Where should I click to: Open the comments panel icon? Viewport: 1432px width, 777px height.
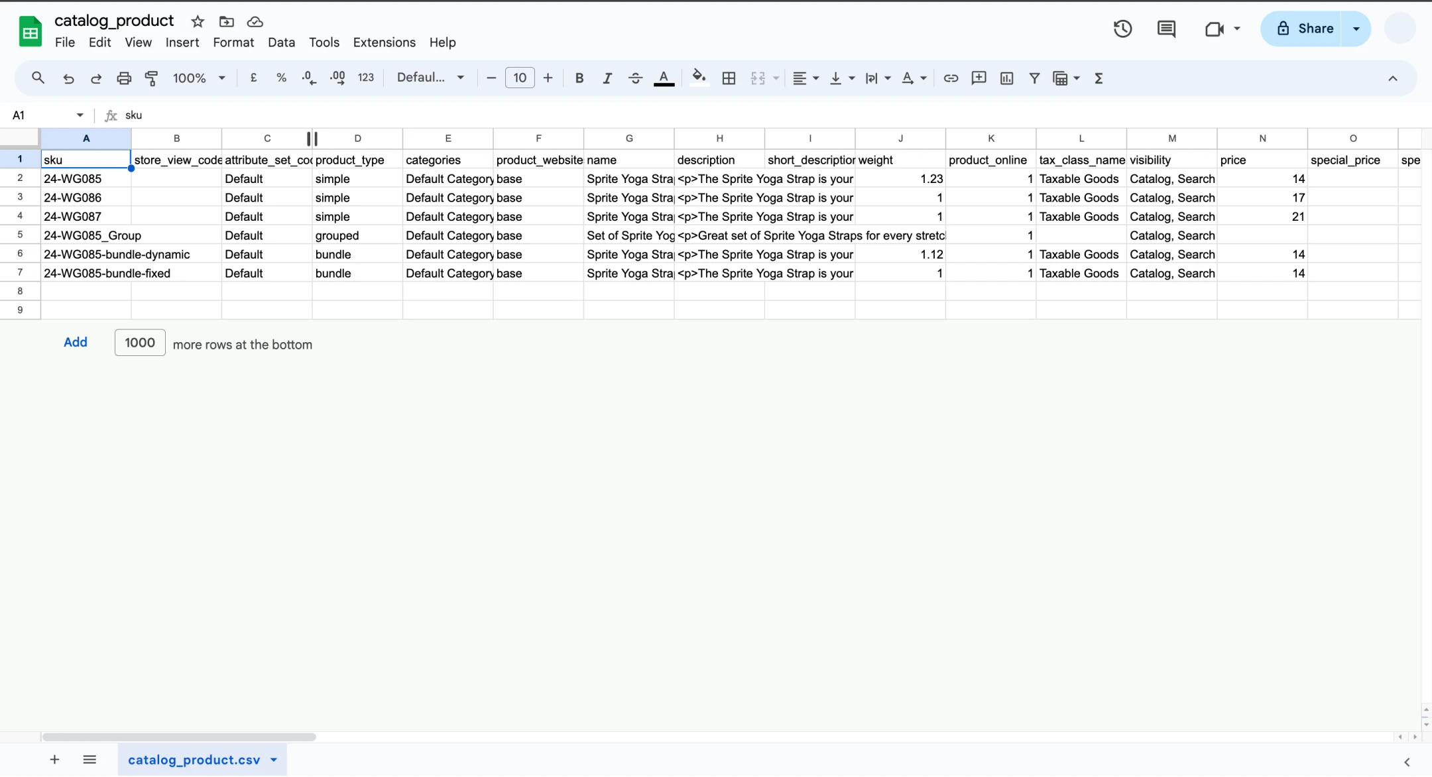coord(1166,29)
